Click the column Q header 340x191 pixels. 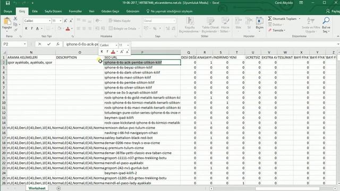189,53
